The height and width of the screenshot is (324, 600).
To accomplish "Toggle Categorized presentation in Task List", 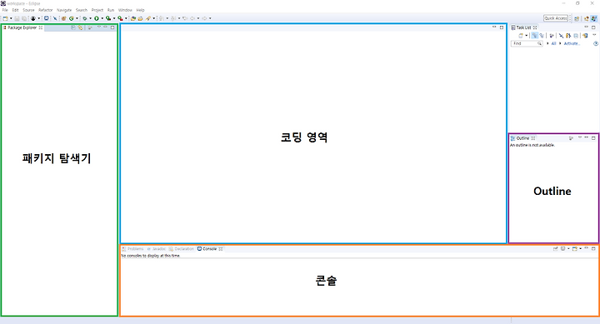I will pos(535,36).
